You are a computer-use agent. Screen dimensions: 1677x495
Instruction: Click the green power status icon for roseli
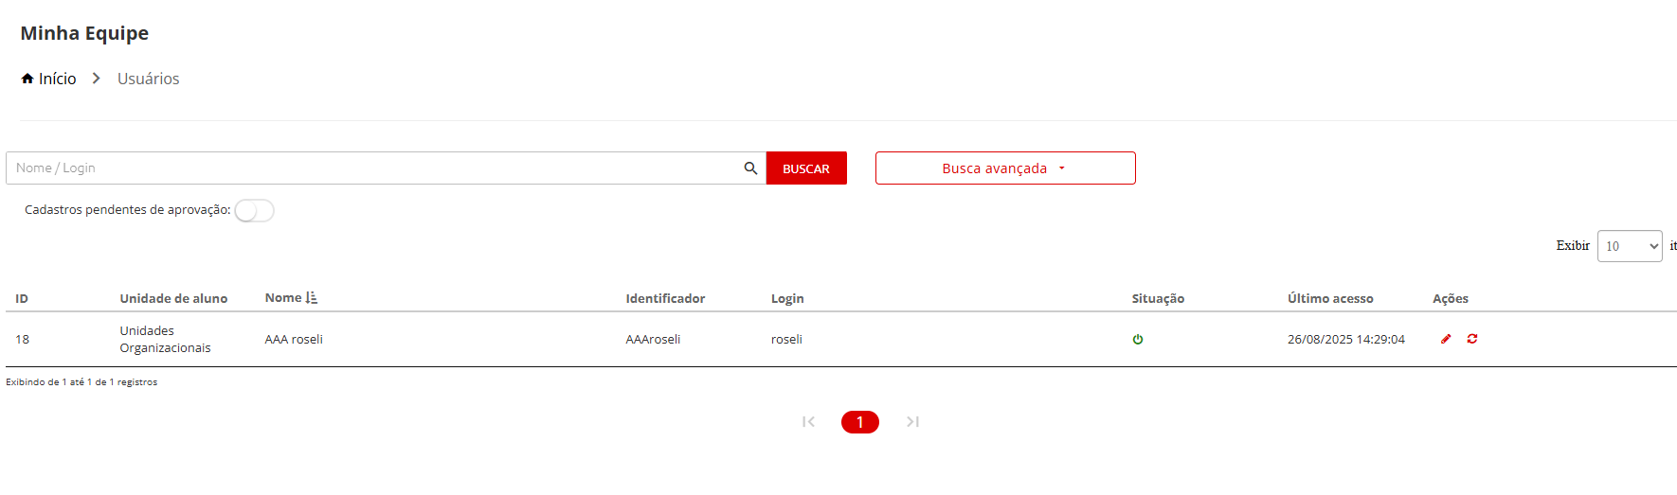click(1138, 340)
